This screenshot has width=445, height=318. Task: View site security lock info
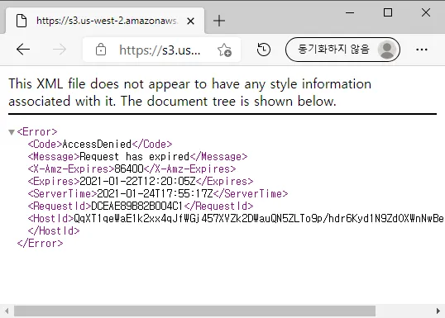click(x=101, y=50)
